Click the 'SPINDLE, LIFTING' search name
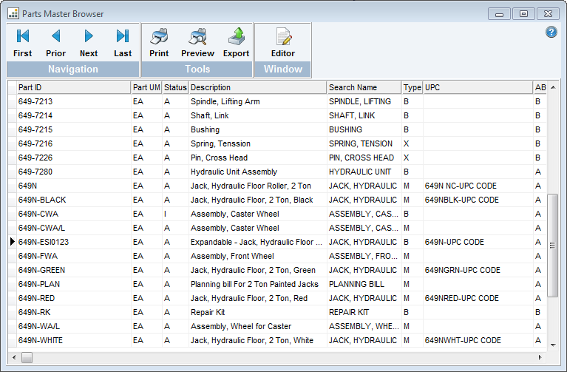Screen dimensions: 567x372 click(360, 101)
